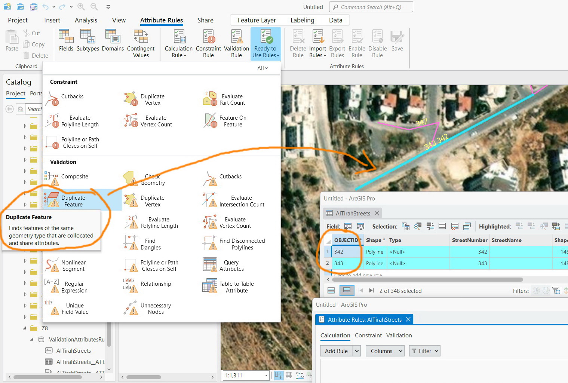This screenshot has width=568, height=383.
Task: Expand the Add Rule dropdown arrow
Action: pos(356,351)
